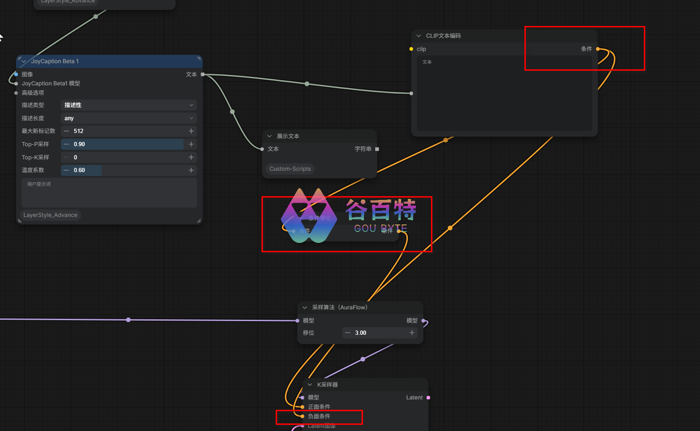Click the midpoint dot on the purple link into 采样算法

coord(128,320)
